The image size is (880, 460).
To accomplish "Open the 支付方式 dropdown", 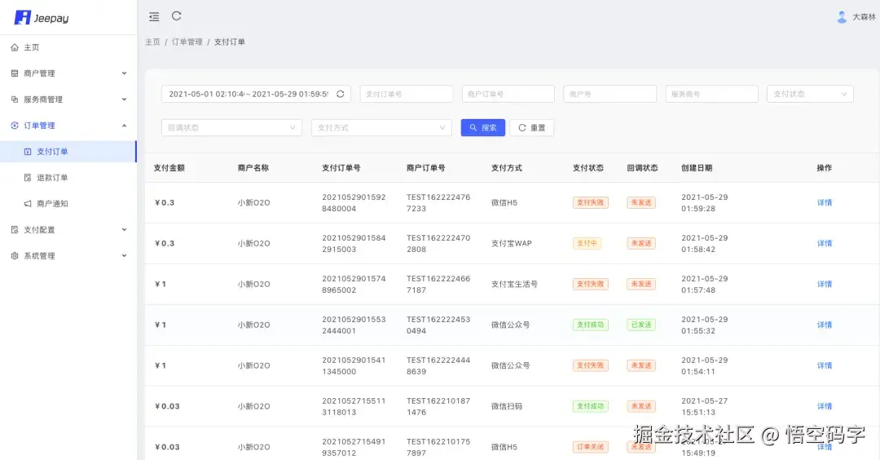I will (x=381, y=128).
